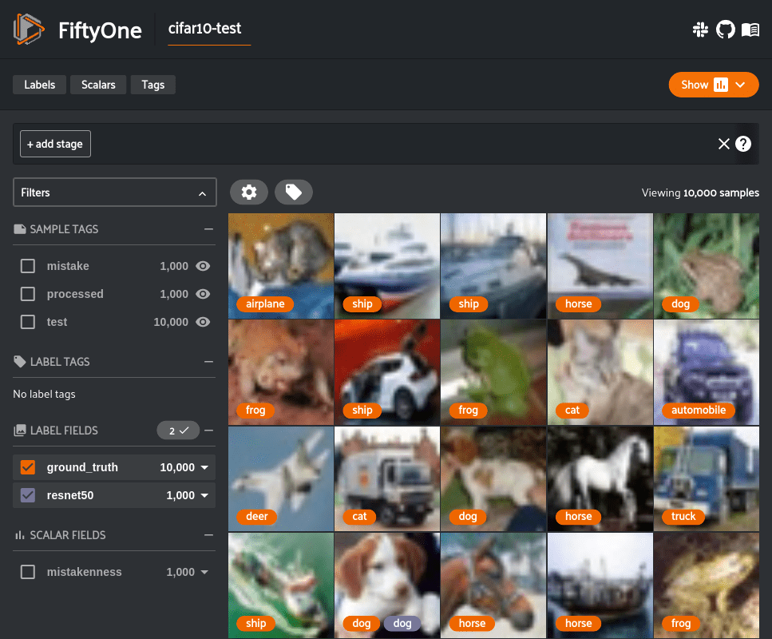Screen dimensions: 772x639
Task: Click the No label tags text
Action: pyautogui.click(x=45, y=394)
